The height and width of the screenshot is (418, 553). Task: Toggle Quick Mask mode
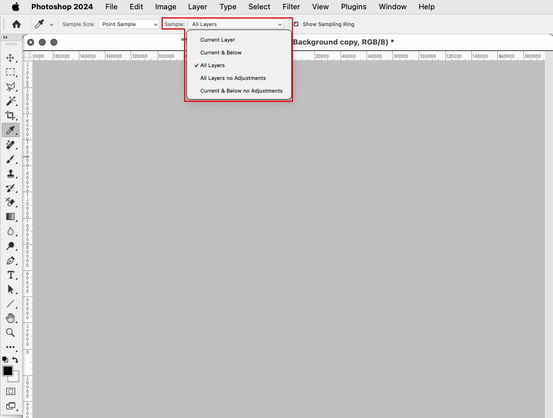pos(10,391)
